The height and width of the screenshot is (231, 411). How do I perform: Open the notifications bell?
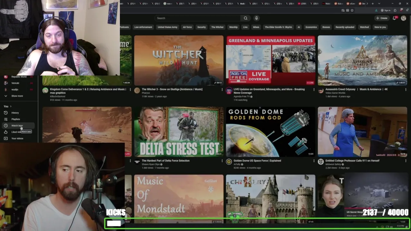pos(395,18)
